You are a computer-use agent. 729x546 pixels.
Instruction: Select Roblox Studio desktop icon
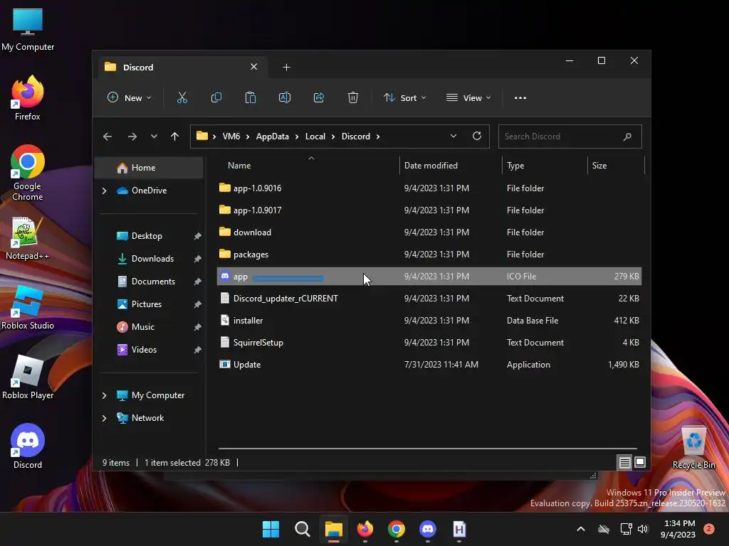pyautogui.click(x=28, y=308)
